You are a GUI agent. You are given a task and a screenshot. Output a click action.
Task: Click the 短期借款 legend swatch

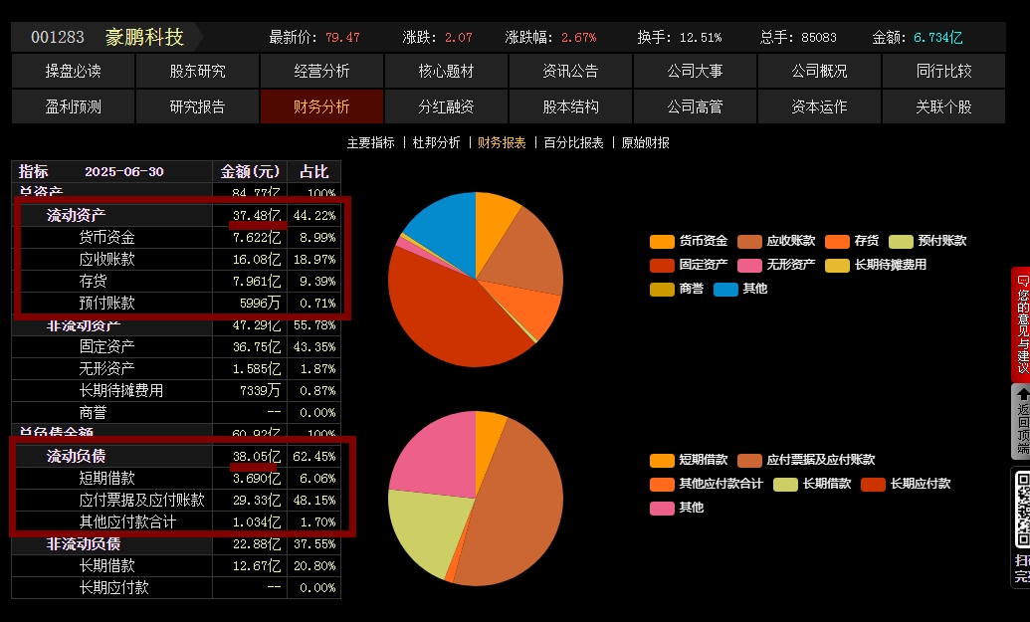point(662,461)
